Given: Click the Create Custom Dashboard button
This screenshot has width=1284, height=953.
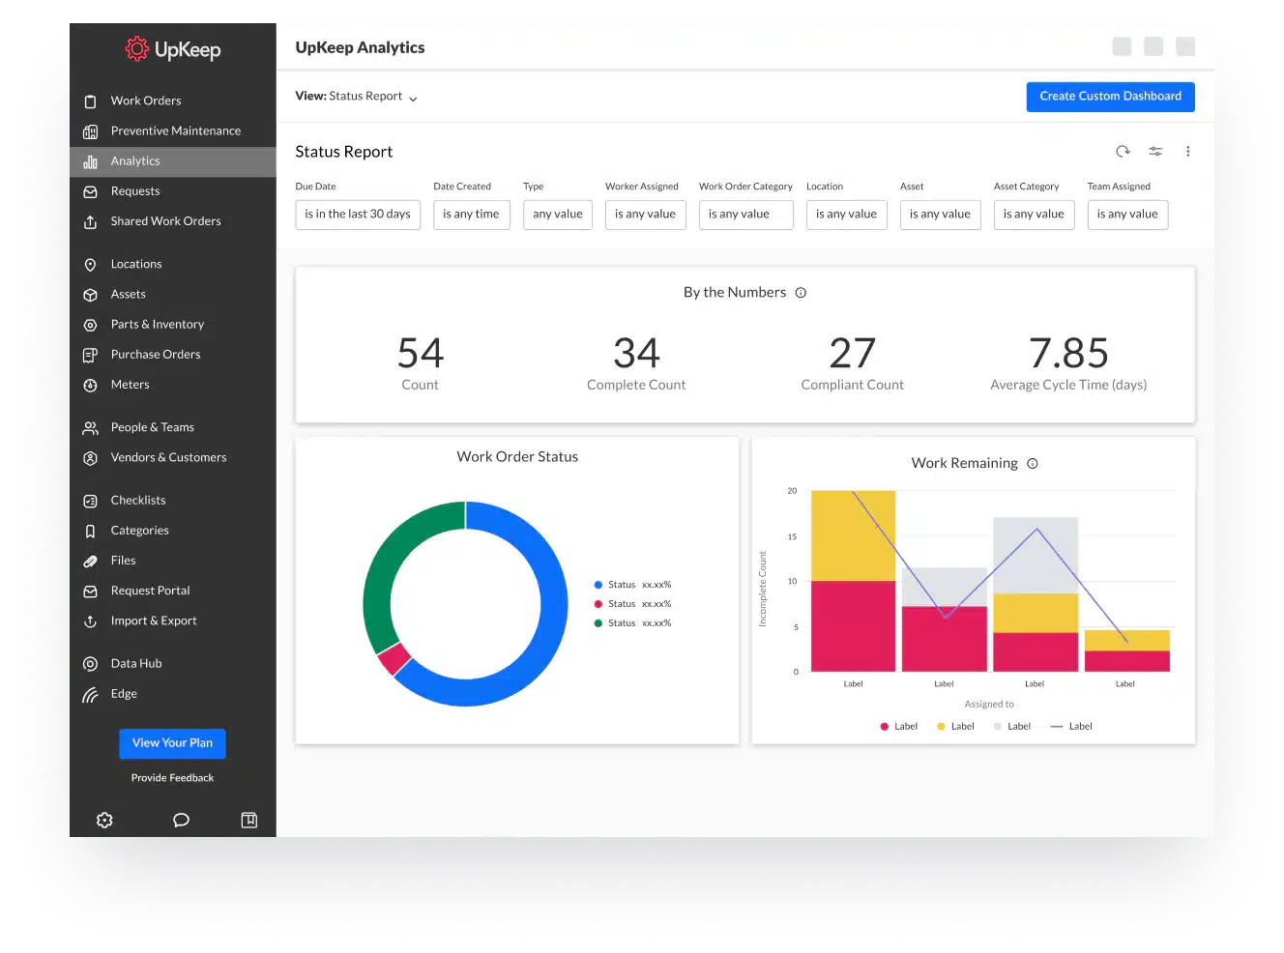Looking at the screenshot, I should [1110, 97].
